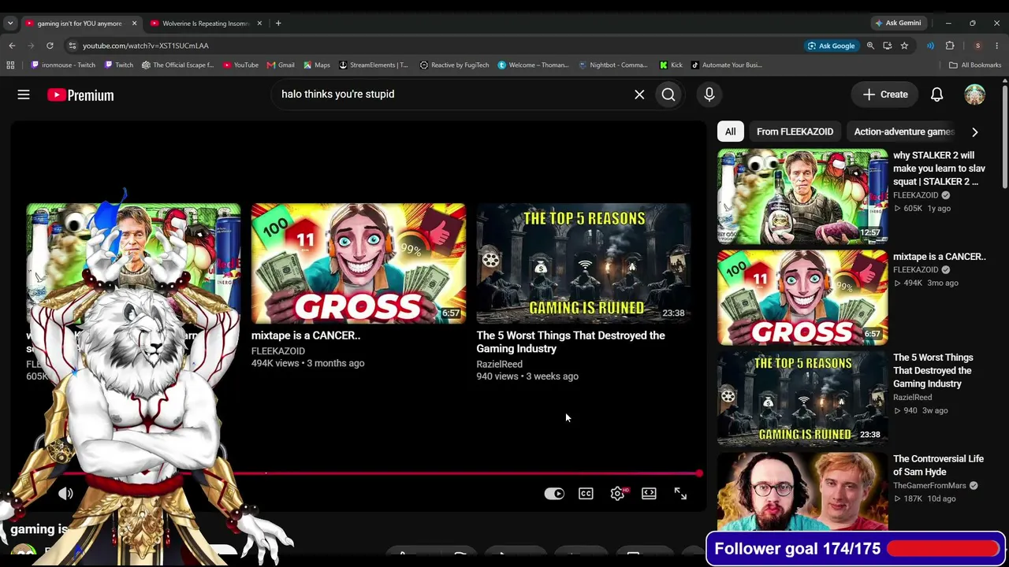The image size is (1009, 567).
Task: Close the Wolverine browser tab
Action: [x=259, y=24]
